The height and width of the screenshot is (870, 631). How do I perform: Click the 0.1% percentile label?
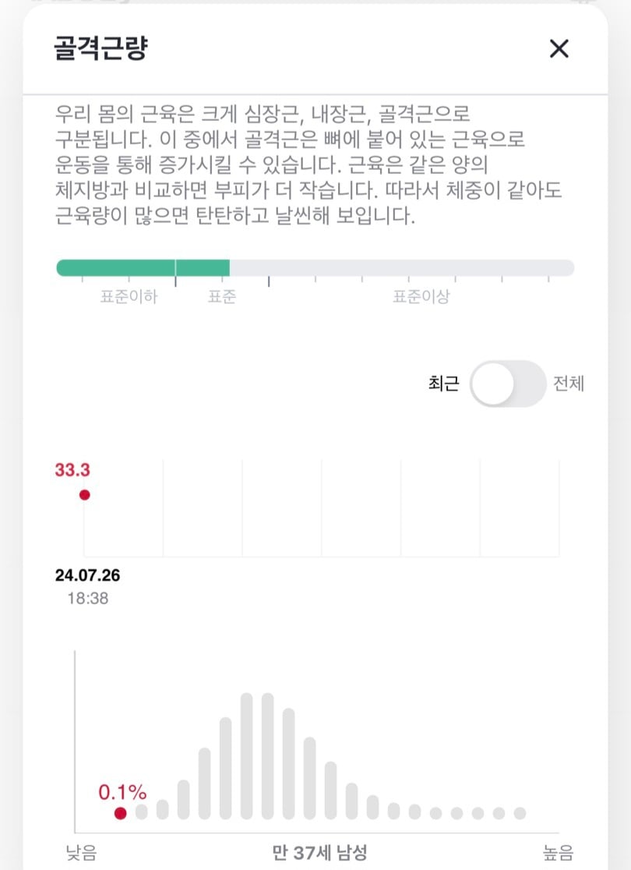(x=122, y=792)
